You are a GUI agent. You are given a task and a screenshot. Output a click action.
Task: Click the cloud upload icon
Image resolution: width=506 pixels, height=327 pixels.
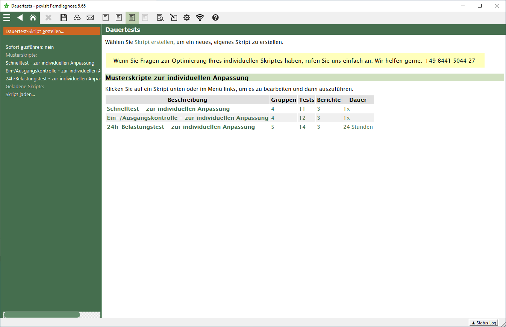(x=77, y=18)
